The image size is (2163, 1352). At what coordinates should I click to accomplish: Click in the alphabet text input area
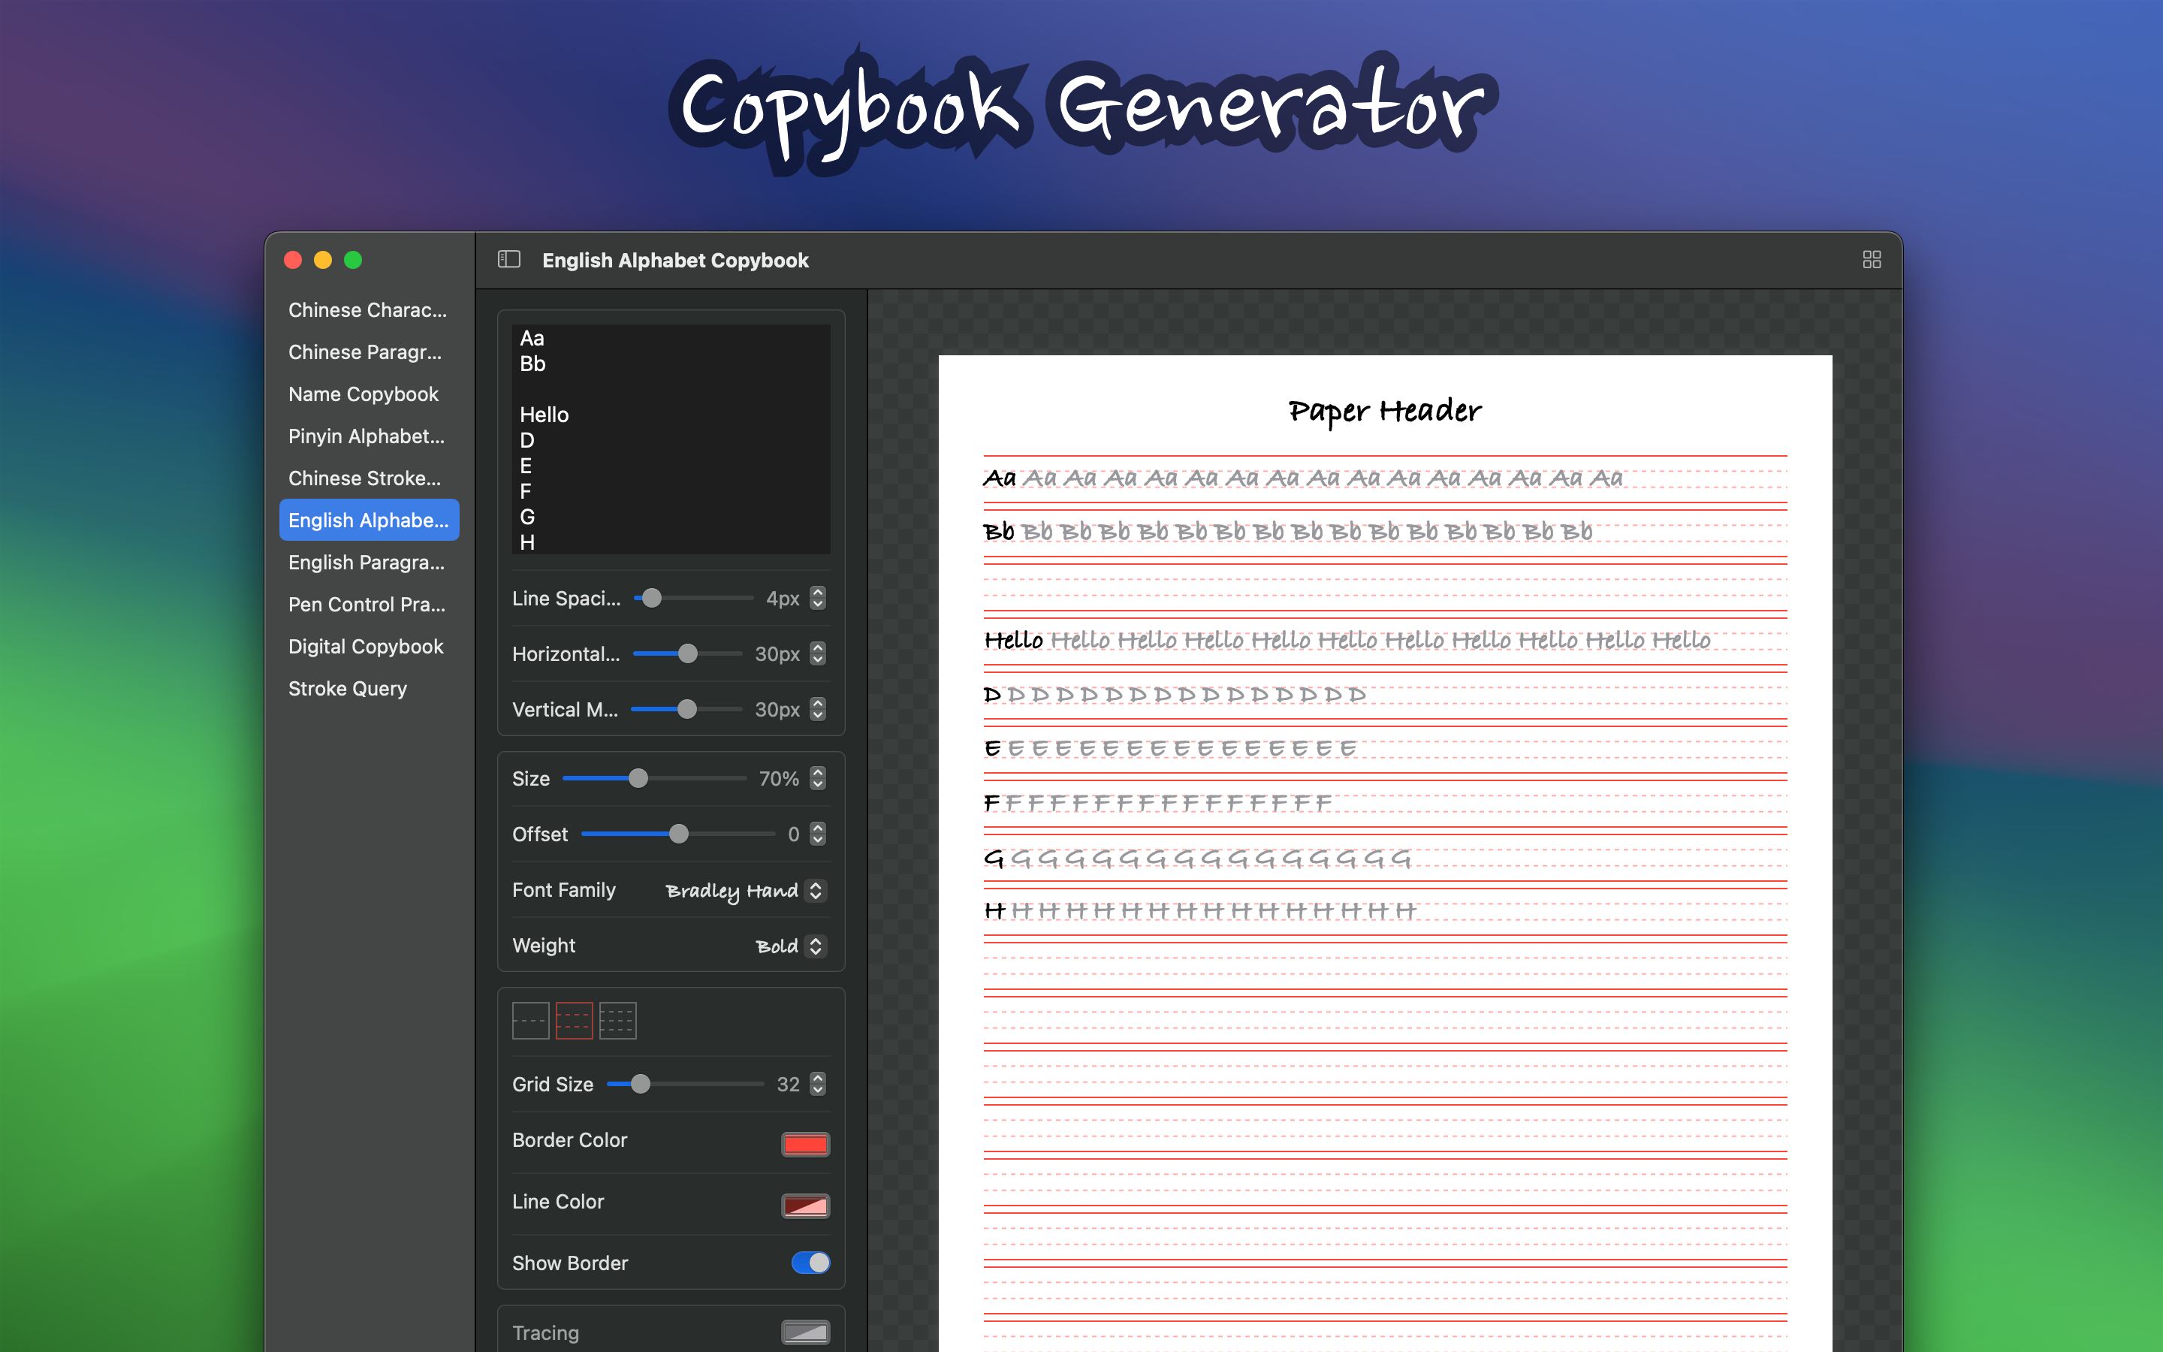[x=671, y=439]
